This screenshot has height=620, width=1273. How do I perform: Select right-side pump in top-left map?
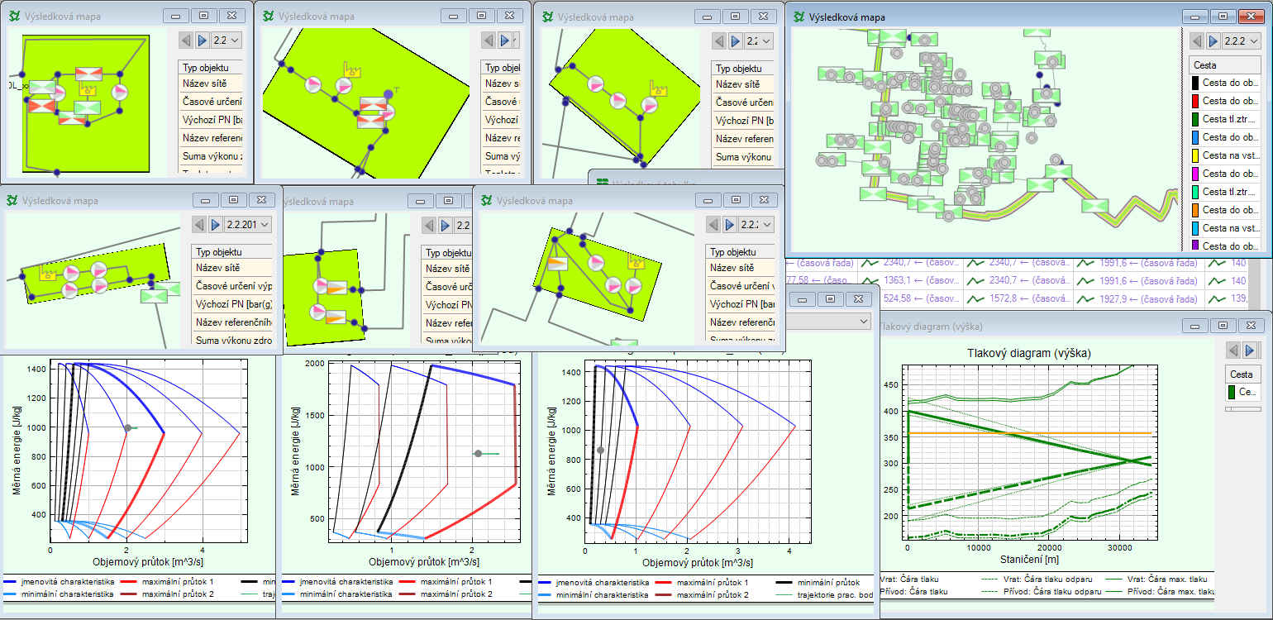(x=120, y=91)
